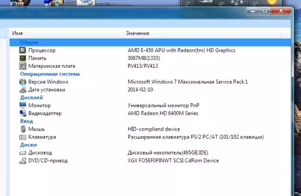Screen dimensions: 301x196
Task: Click the Память memory module icon
Action: coord(23,58)
